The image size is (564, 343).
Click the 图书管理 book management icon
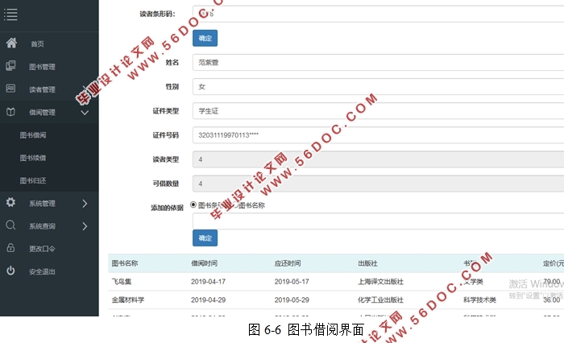pyautogui.click(x=10, y=66)
